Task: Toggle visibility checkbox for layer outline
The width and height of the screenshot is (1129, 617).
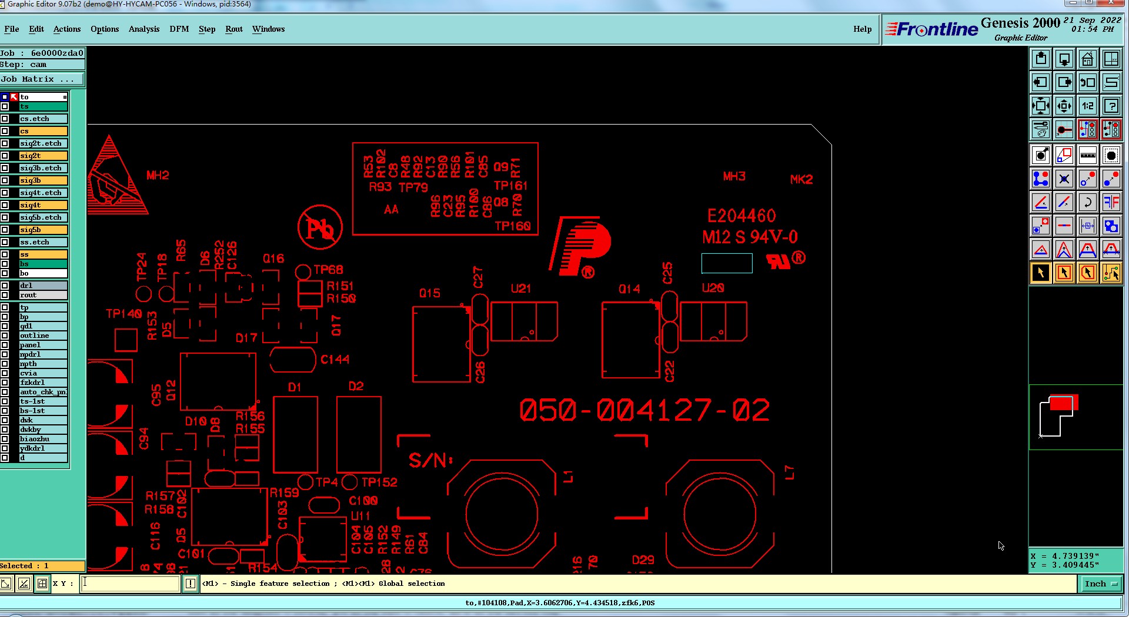Action: (5, 336)
